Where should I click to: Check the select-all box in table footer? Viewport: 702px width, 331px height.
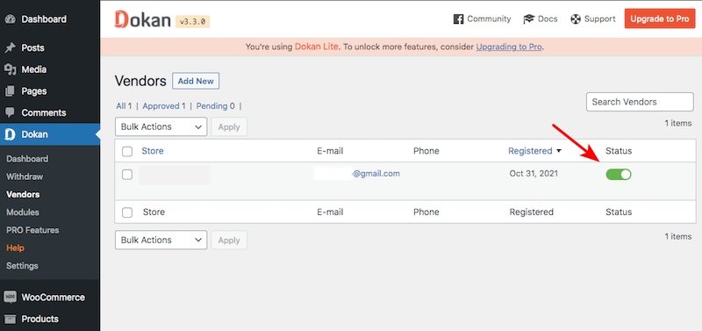(127, 212)
